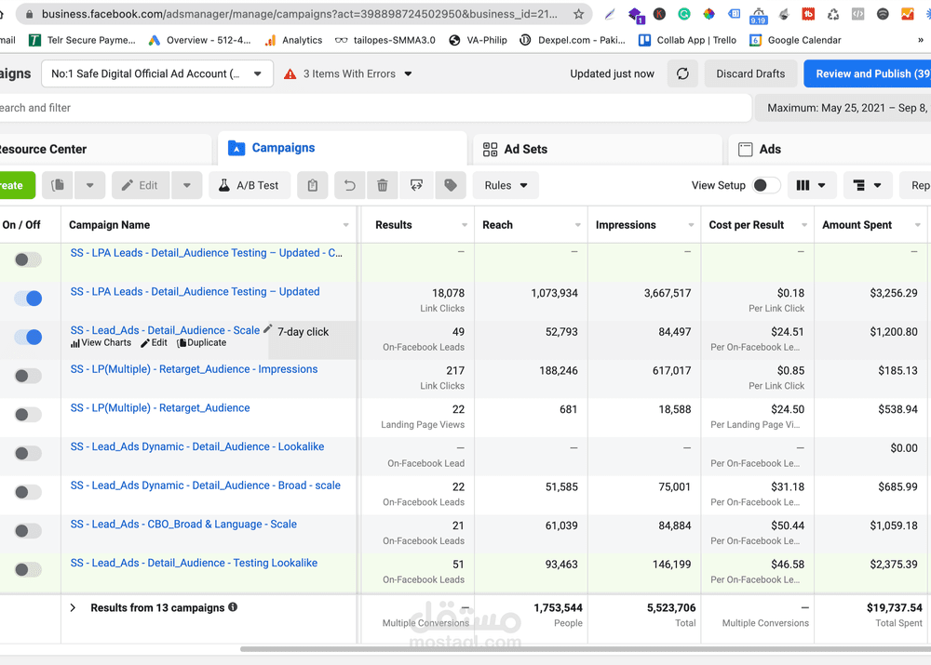Open Overview Google Ads bookmark
Image resolution: width=931 pixels, height=665 pixels.
click(x=199, y=40)
